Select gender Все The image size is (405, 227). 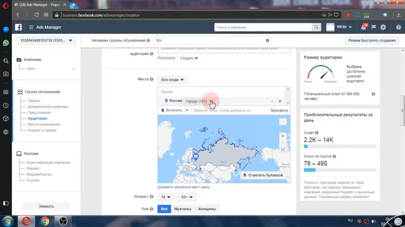(165, 209)
